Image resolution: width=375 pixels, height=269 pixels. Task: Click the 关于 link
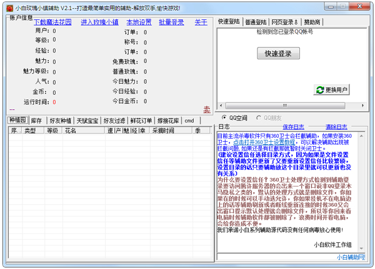(x=201, y=22)
